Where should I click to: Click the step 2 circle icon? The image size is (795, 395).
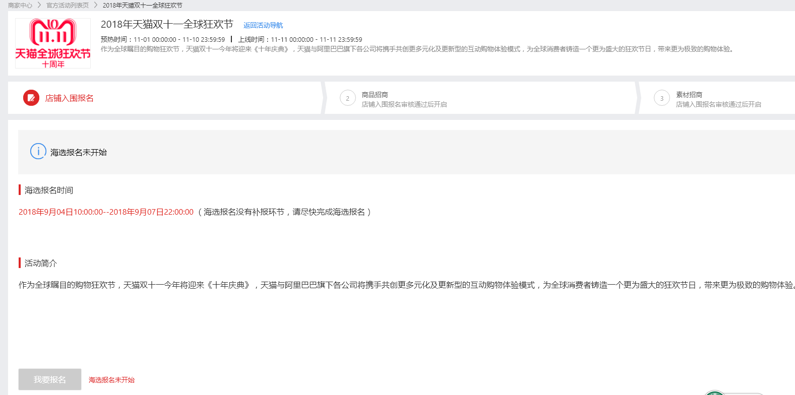(347, 98)
